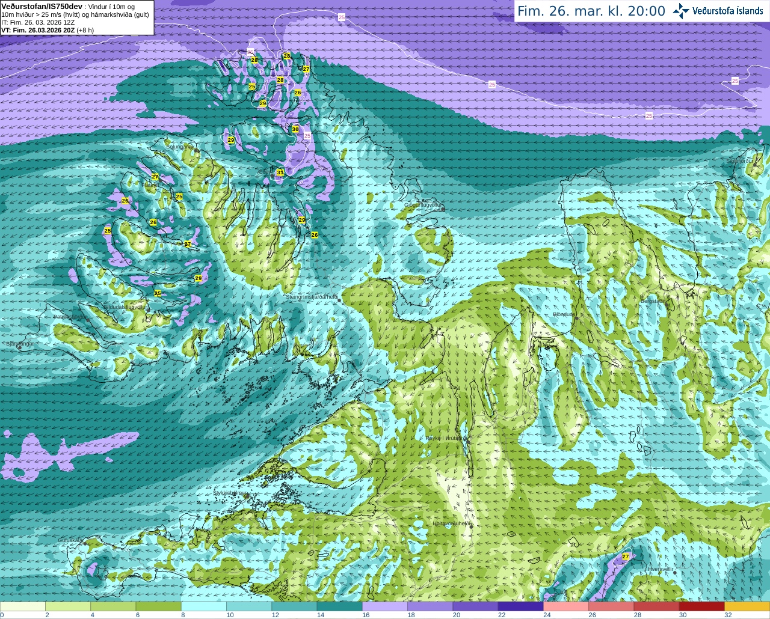The image size is (770, 619).
Task: Click the gust marker 27 near Hveravellir
Action: (626, 556)
